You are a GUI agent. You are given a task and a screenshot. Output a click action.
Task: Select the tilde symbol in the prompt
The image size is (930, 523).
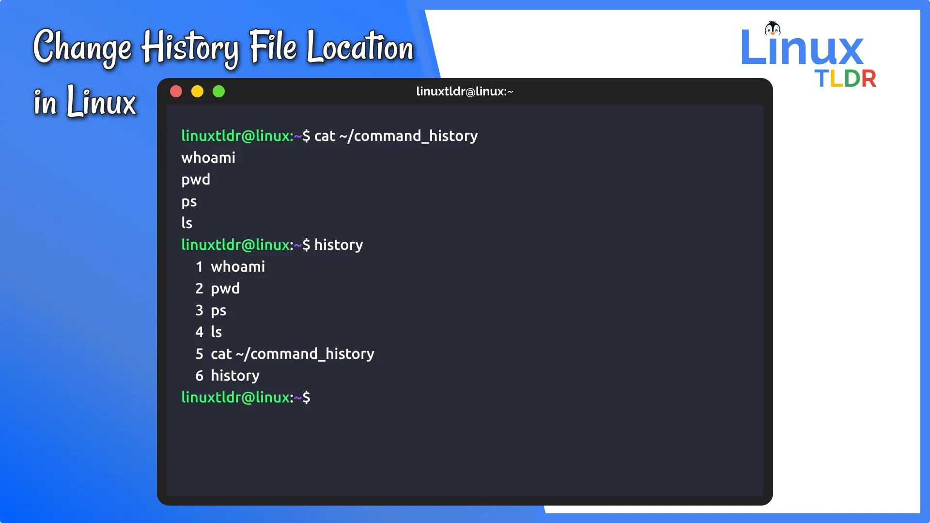[297, 136]
